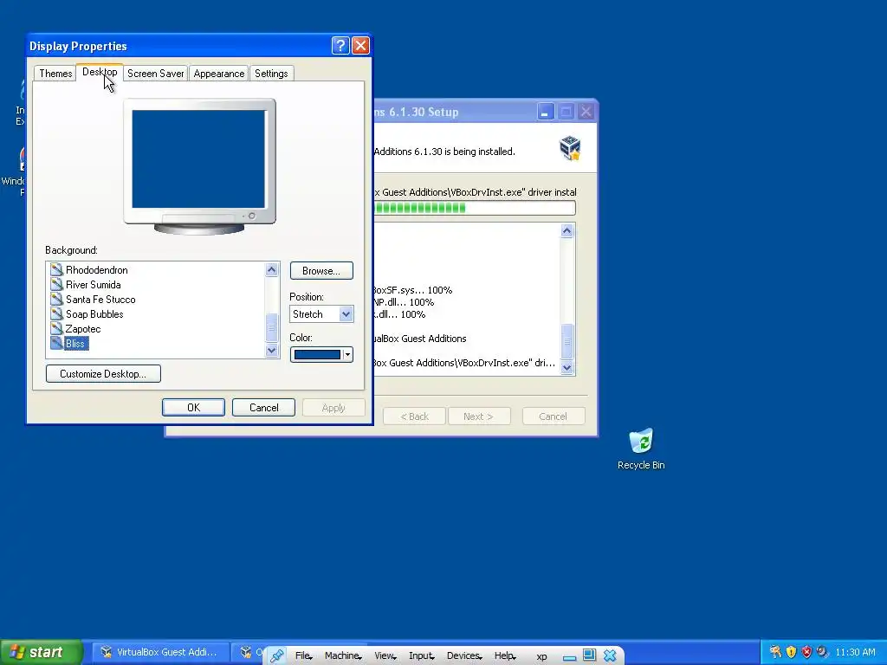Click the Apply button in Display Properties

[x=333, y=408]
